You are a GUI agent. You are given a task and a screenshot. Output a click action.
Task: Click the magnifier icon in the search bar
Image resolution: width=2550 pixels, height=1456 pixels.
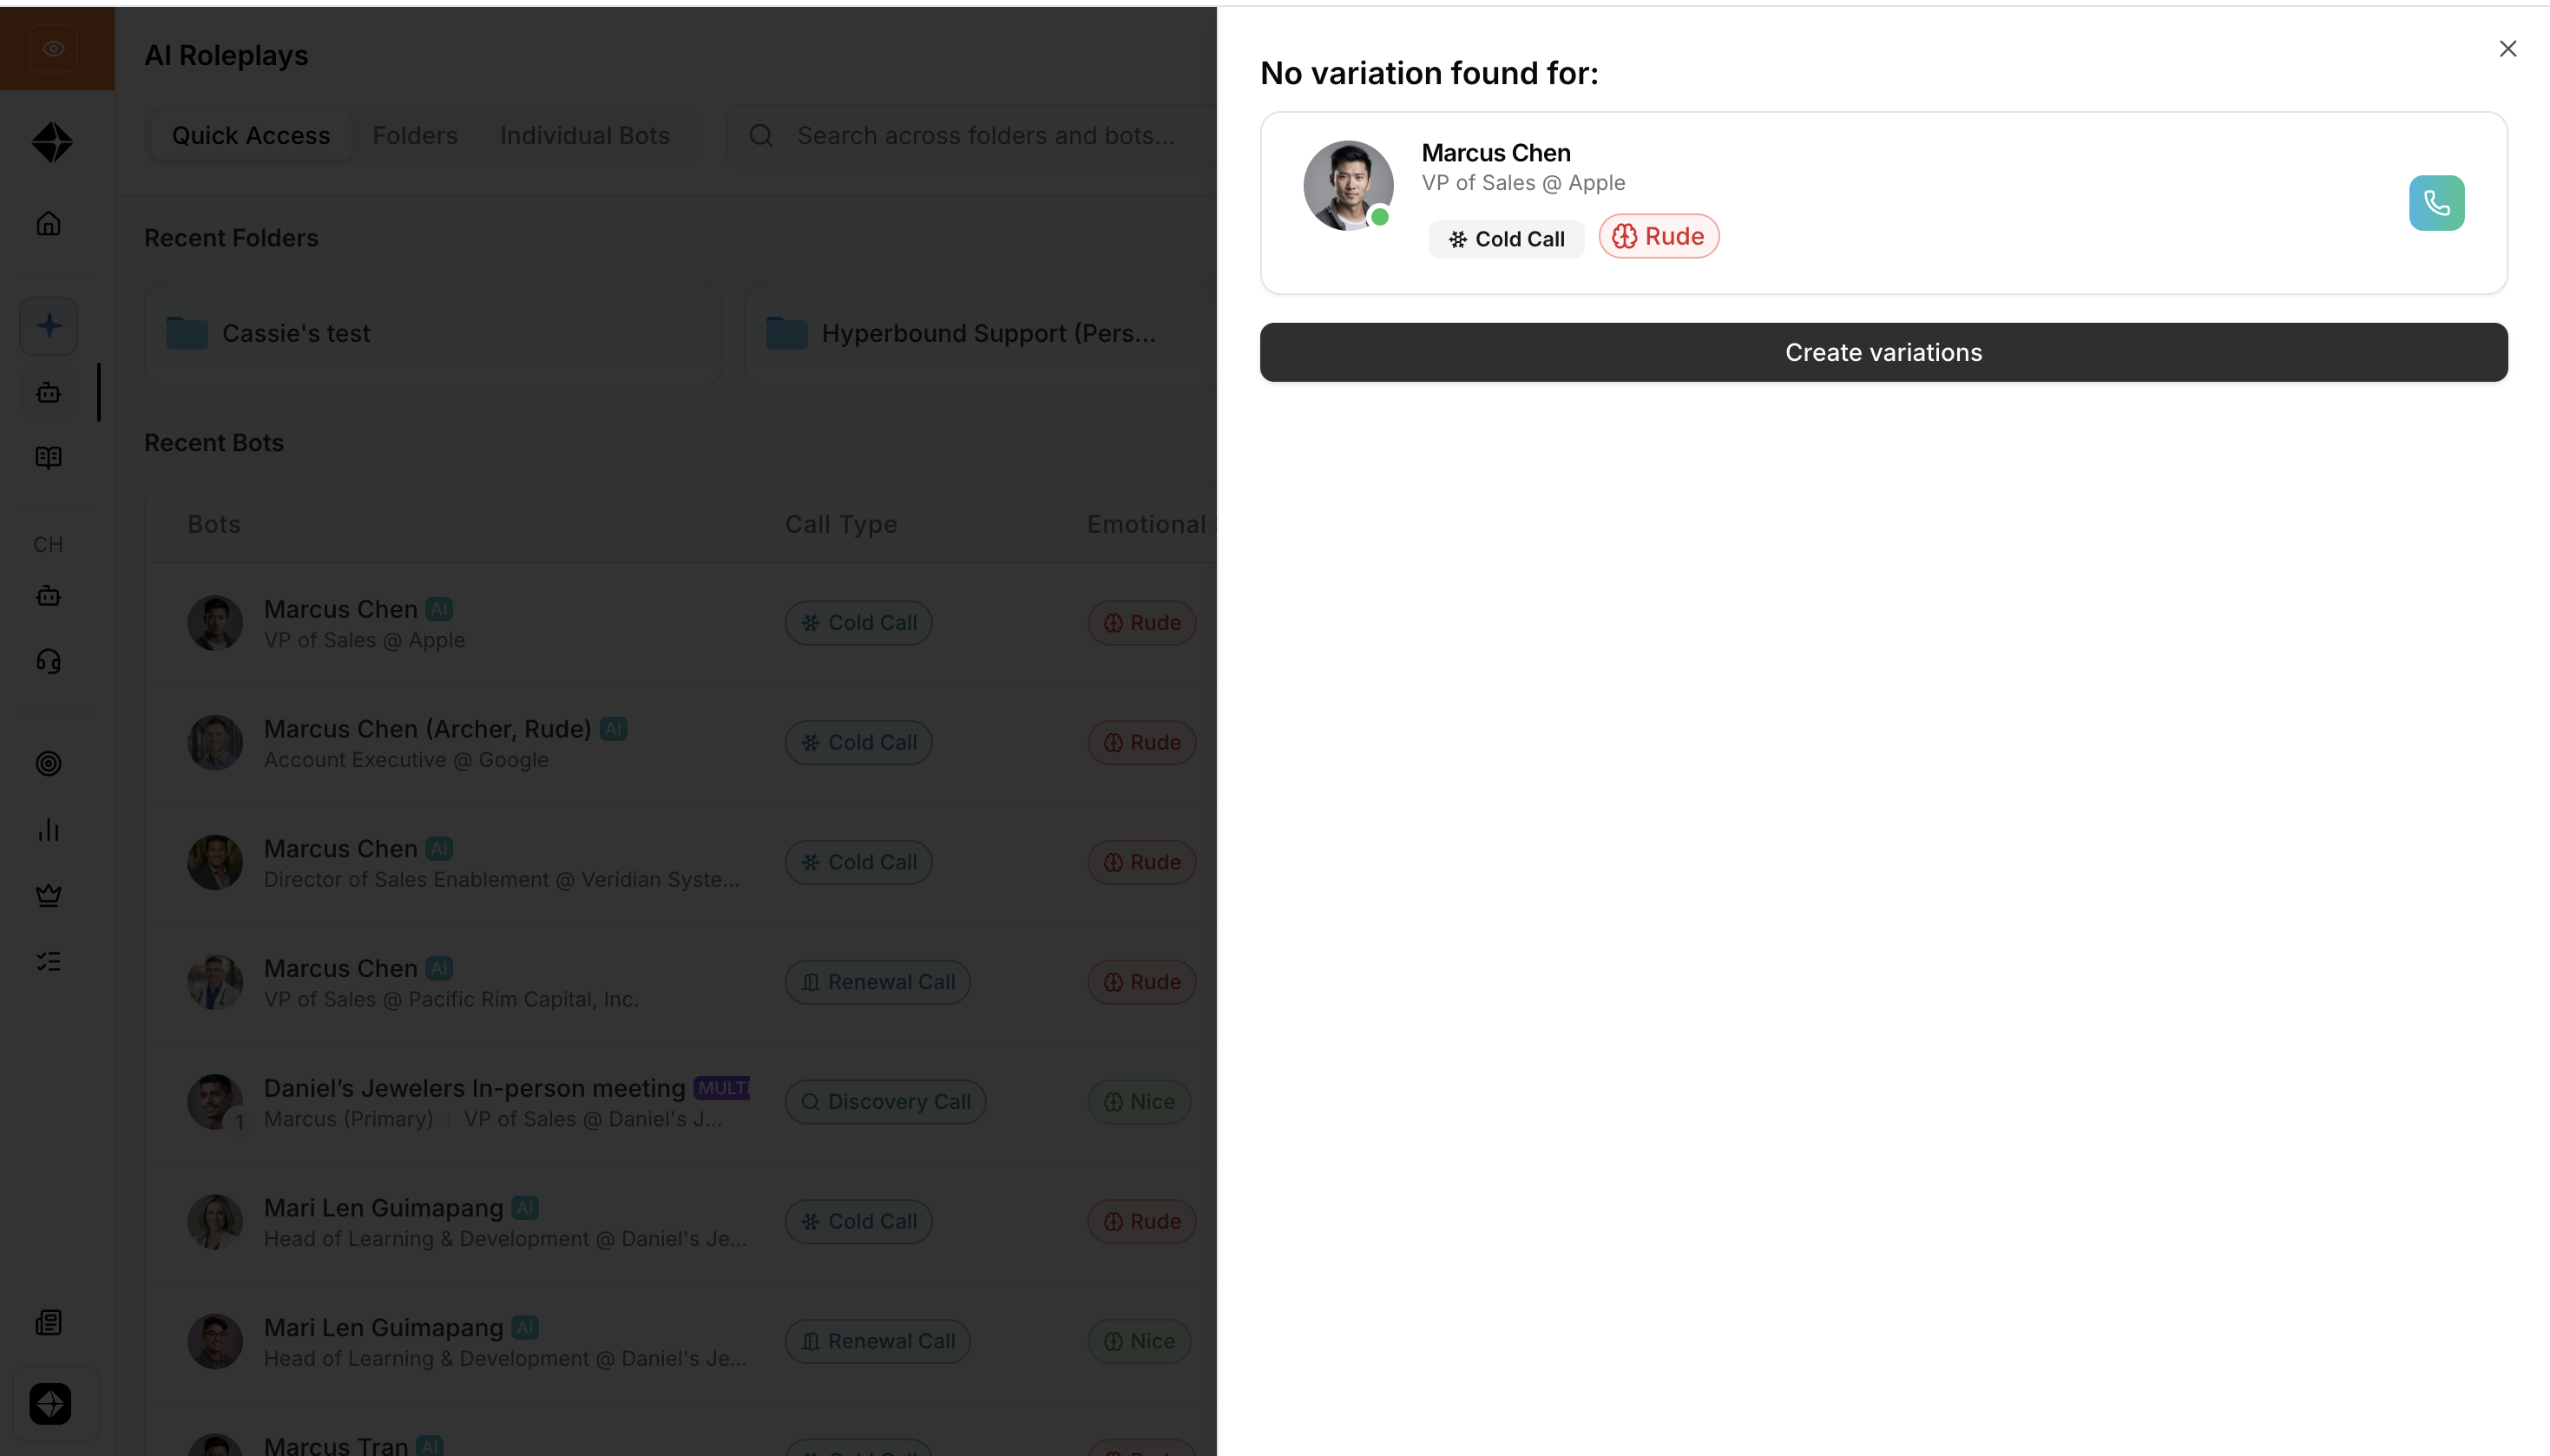(761, 135)
